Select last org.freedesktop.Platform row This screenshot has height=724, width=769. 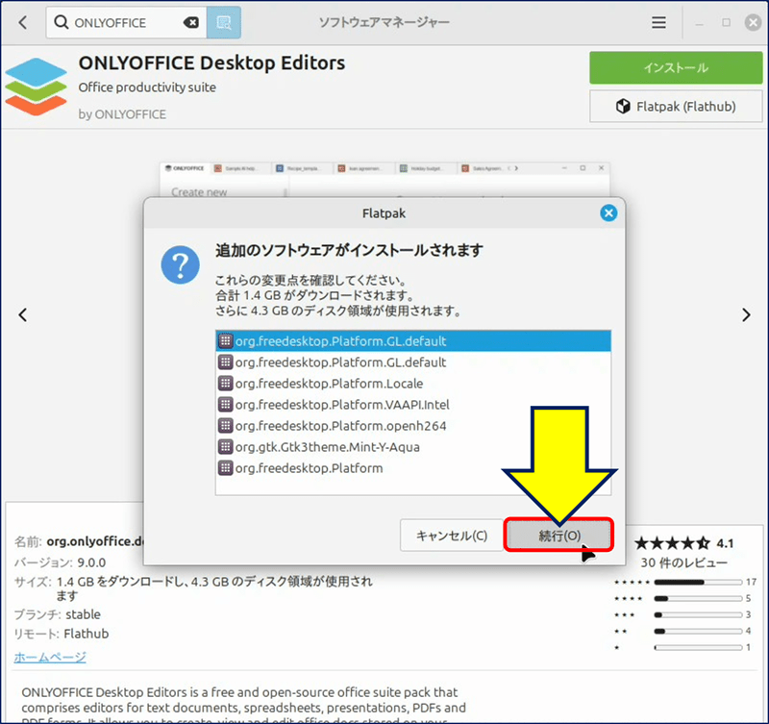tap(413, 468)
